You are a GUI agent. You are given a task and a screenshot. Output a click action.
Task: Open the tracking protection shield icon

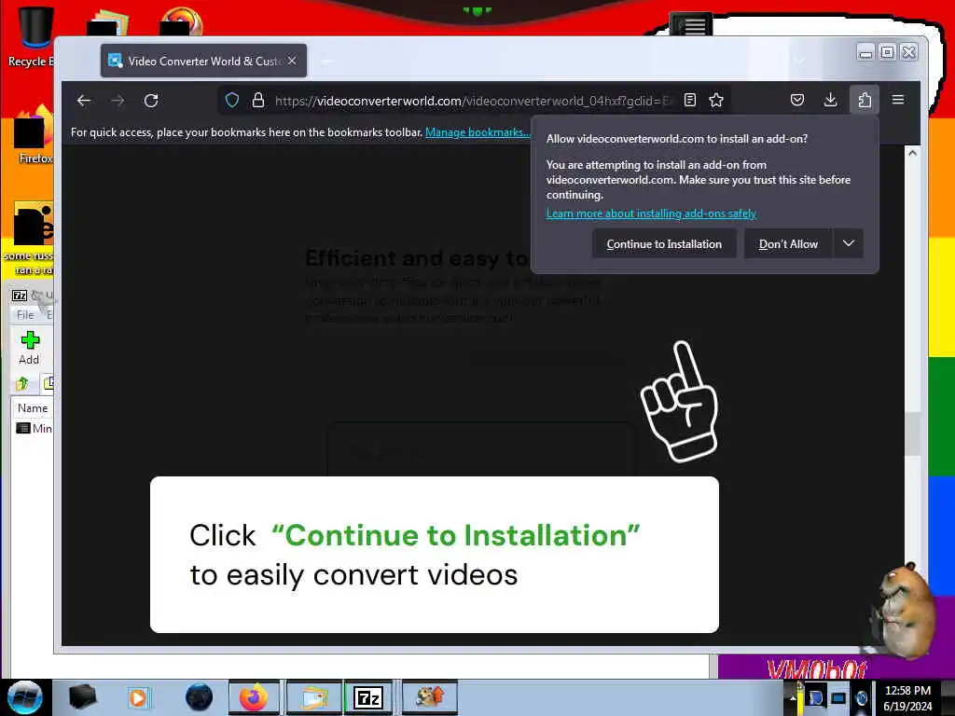[232, 100]
